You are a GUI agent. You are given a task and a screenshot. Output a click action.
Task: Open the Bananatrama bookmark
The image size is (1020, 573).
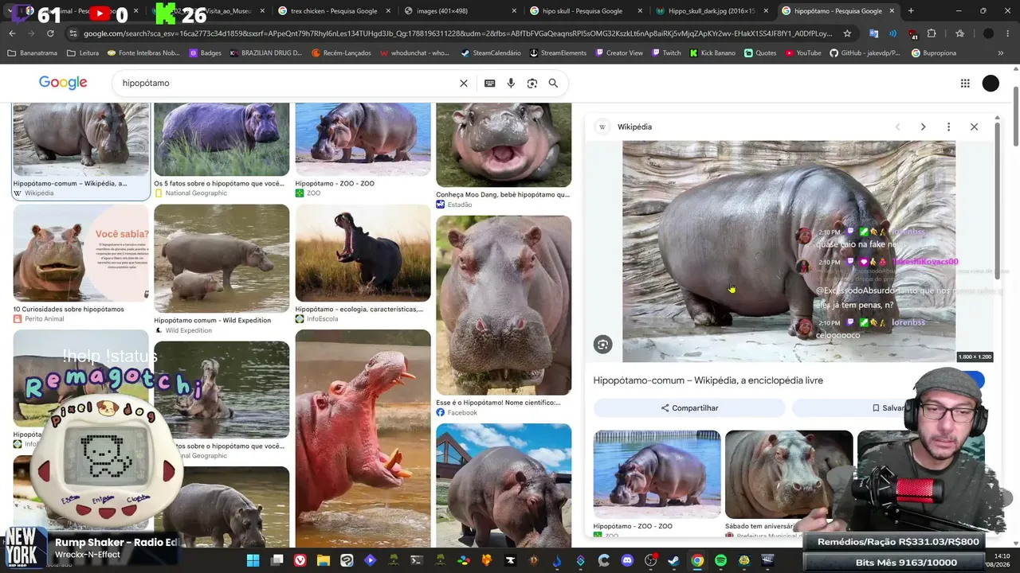point(33,53)
